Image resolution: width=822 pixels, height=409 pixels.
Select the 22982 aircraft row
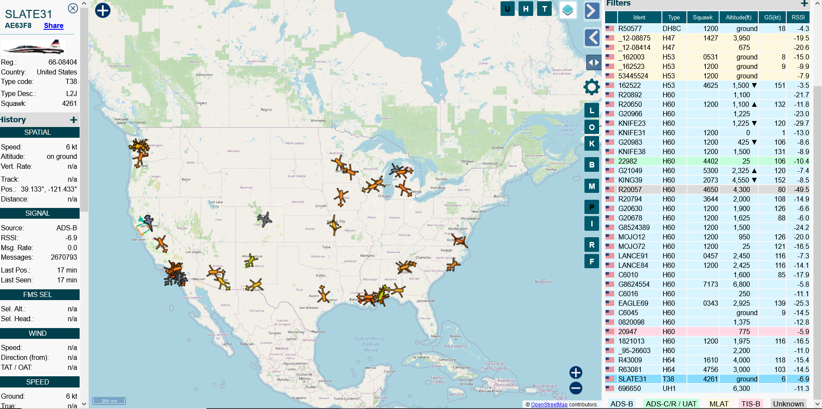coord(707,161)
